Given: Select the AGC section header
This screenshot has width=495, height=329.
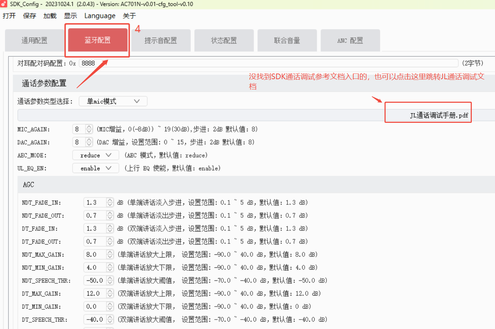Looking at the screenshot, I should tap(256, 185).
